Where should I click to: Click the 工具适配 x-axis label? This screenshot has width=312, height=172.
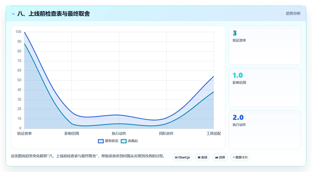(x=213, y=133)
